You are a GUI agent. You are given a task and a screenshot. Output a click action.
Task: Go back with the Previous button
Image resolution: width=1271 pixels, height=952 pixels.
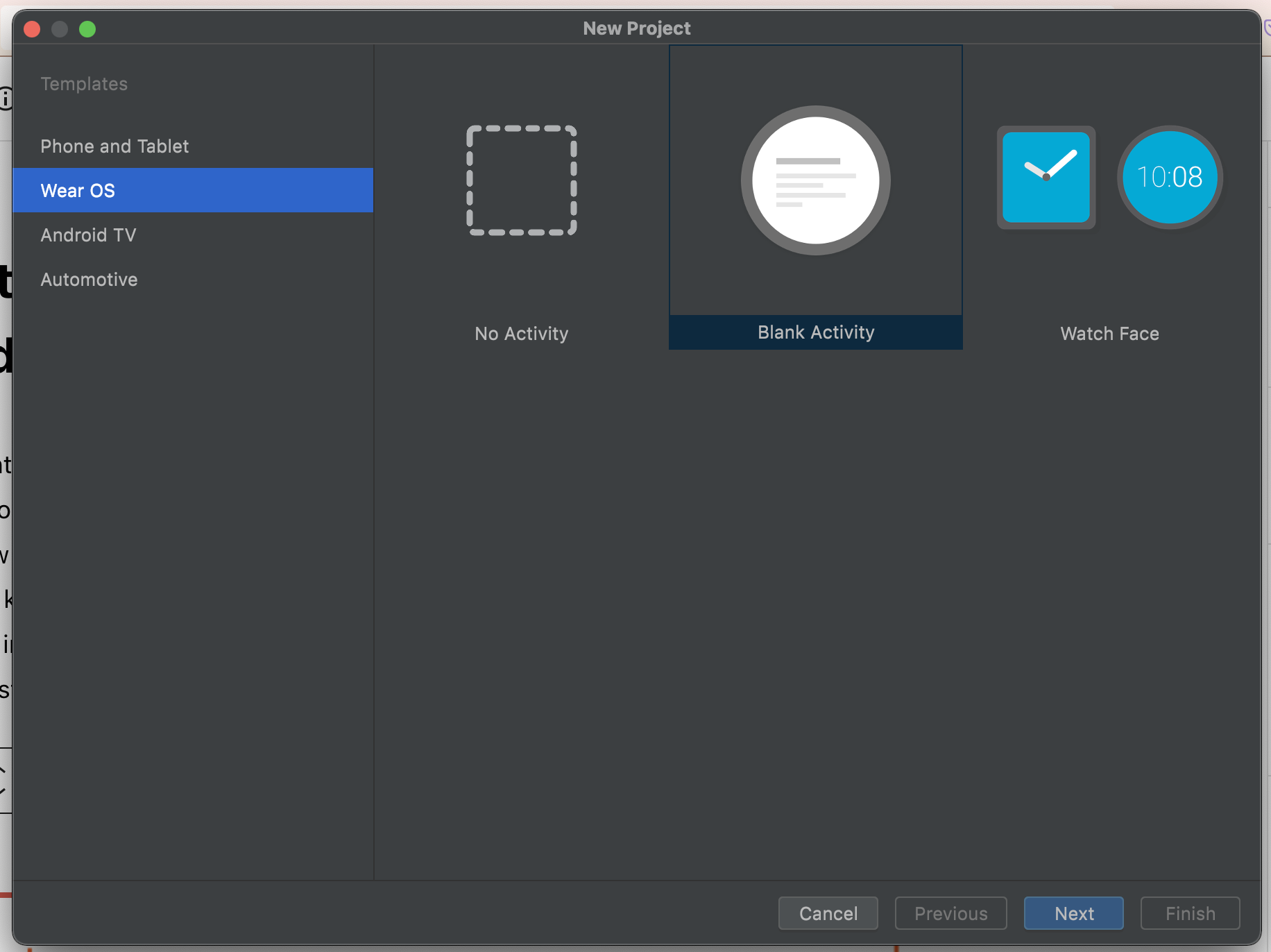(950, 913)
